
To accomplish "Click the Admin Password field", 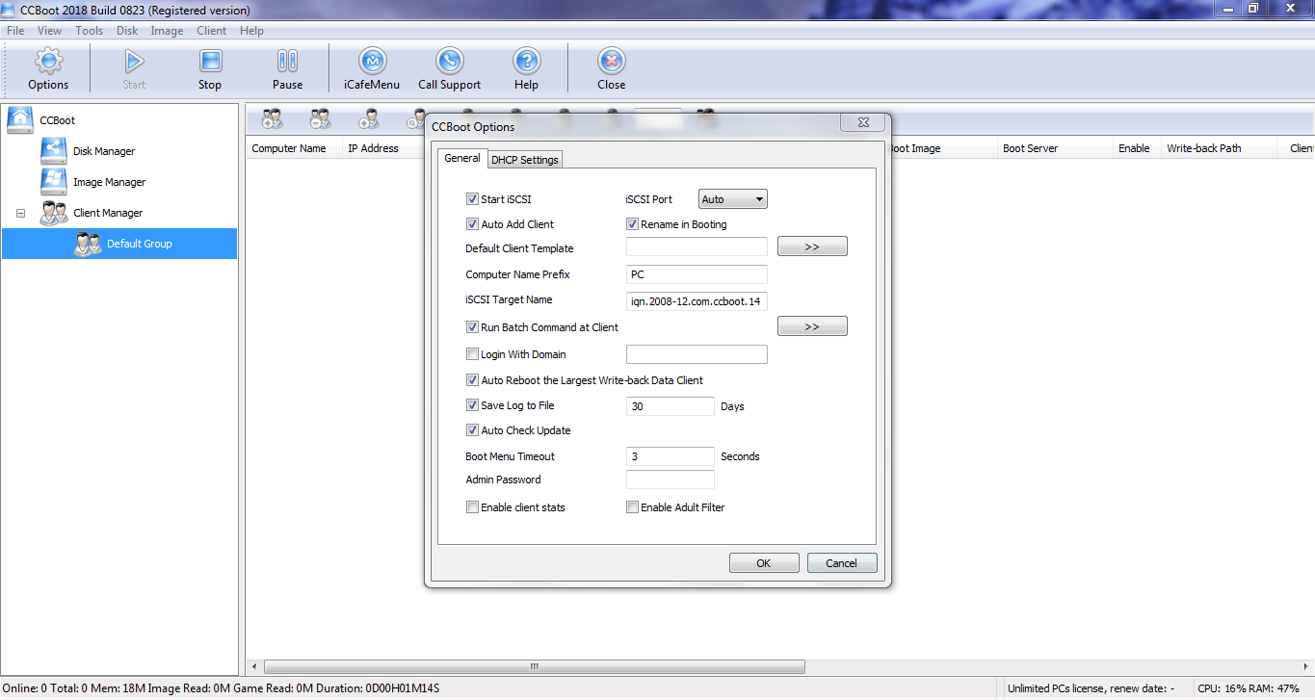I will pyautogui.click(x=671, y=480).
